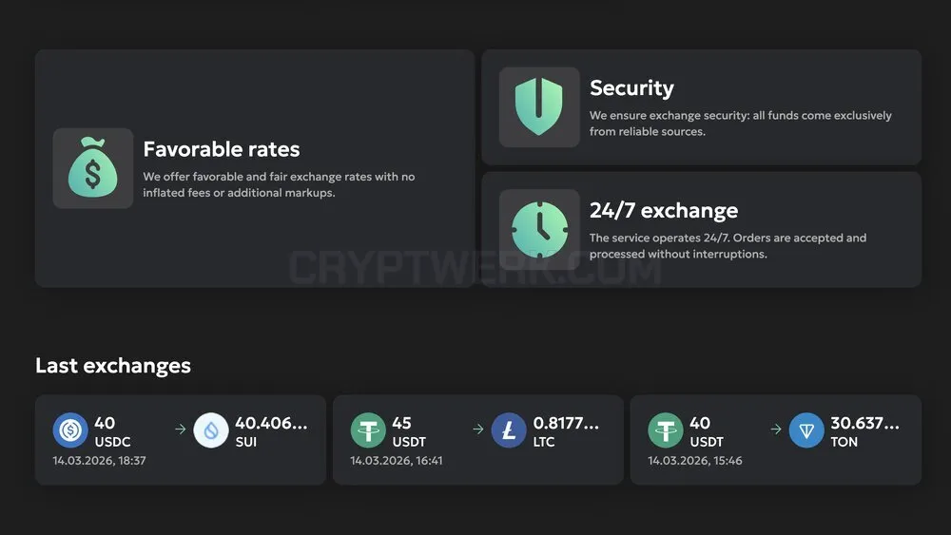The height and width of the screenshot is (535, 951).
Task: Select the 24/7 exchange heading
Action: click(x=664, y=210)
